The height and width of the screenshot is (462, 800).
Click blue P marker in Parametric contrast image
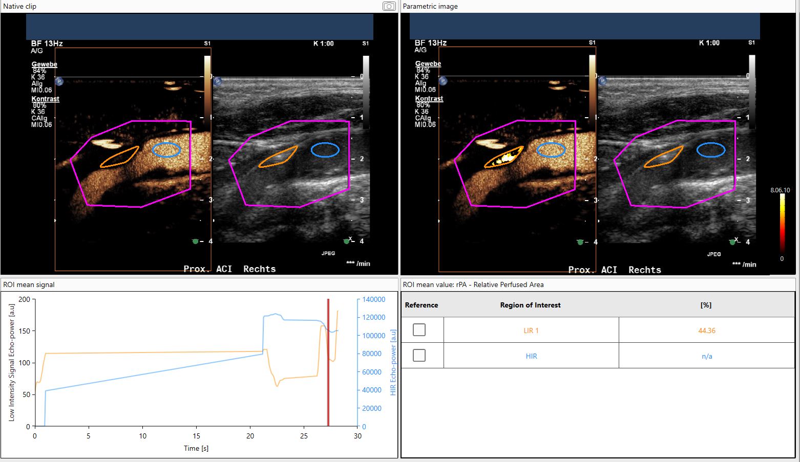click(x=443, y=81)
